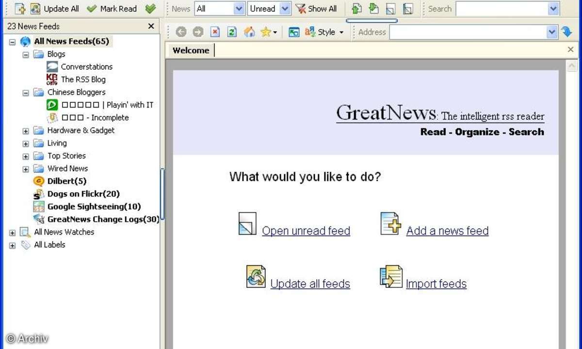Image resolution: width=582 pixels, height=349 pixels.
Task: Close the 23 News Feeds panel
Action: click(151, 26)
